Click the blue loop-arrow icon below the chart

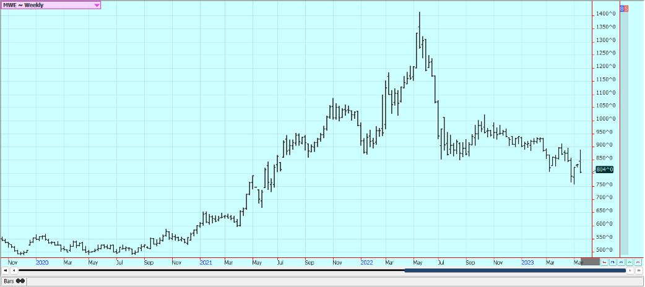pos(613,262)
